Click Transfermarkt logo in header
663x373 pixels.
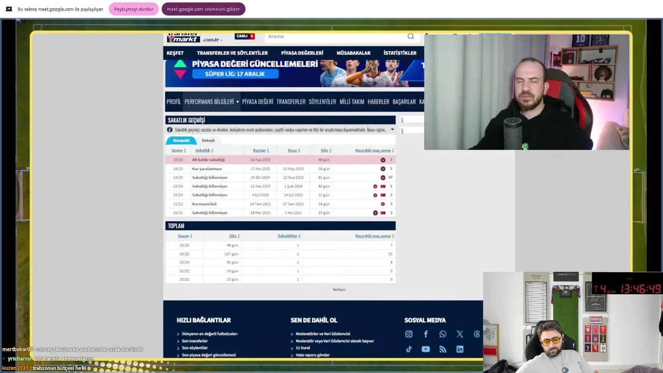coord(183,38)
